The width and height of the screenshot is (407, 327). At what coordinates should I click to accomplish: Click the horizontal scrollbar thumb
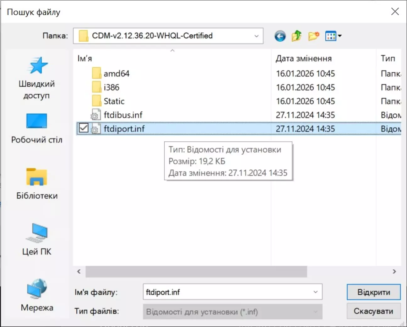coord(196,272)
